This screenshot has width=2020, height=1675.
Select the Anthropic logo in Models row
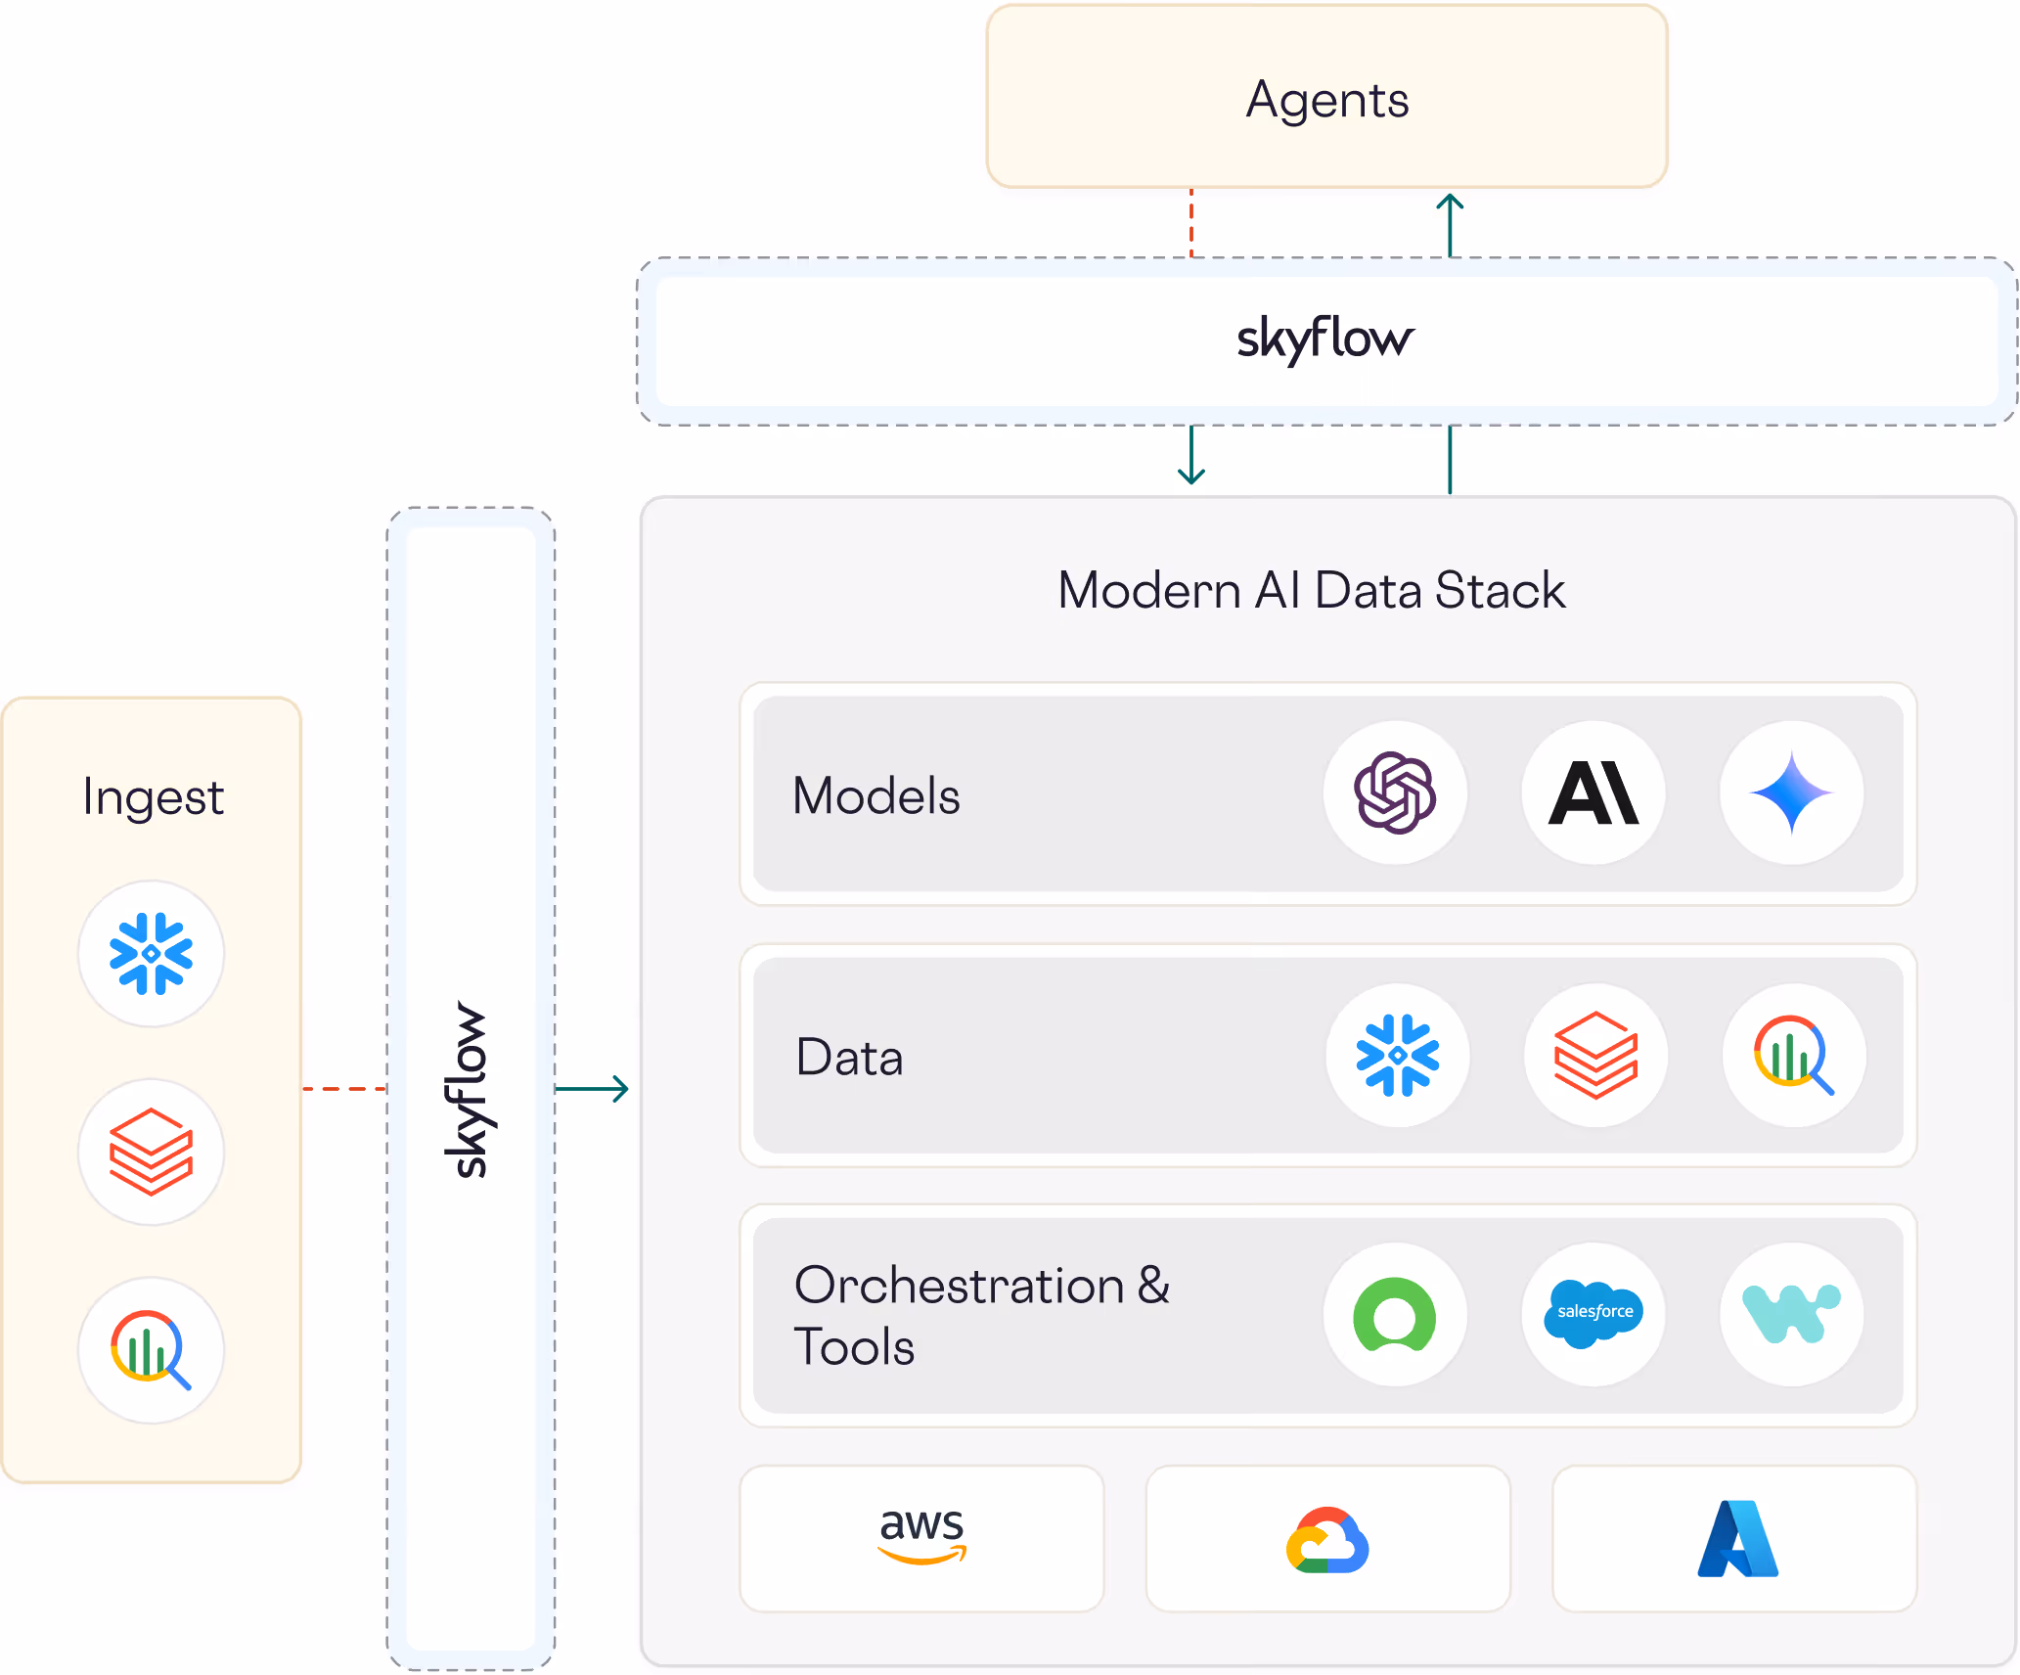pos(1594,792)
